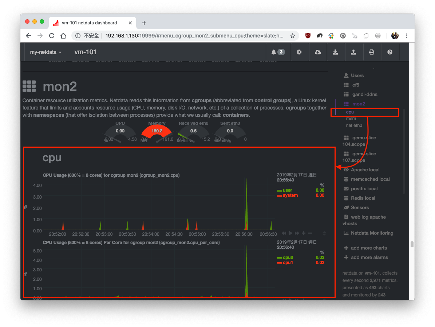Screen dimensions: 435x327
Task: Click the zoom-in plus icon on CPU chart
Action: coord(303,233)
